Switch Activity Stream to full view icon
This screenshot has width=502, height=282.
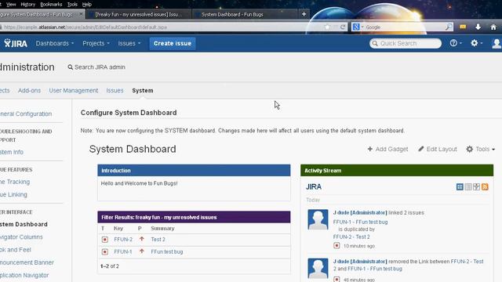460,186
